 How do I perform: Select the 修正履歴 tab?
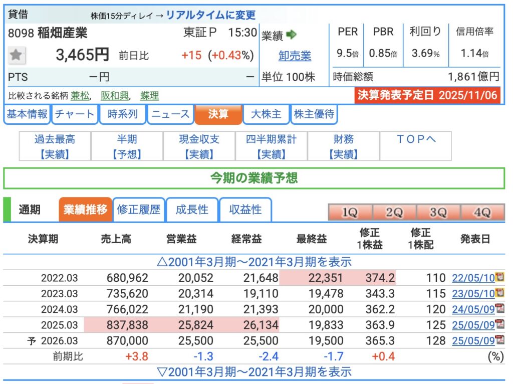click(138, 210)
